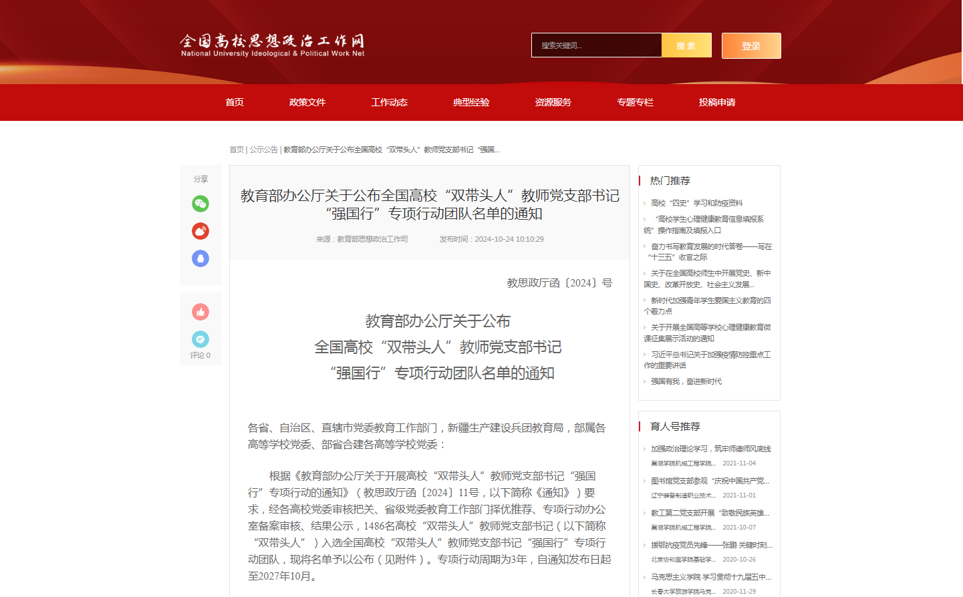Select 工作动态 from the navigation bar
Image resolution: width=963 pixels, height=597 pixels.
[389, 102]
